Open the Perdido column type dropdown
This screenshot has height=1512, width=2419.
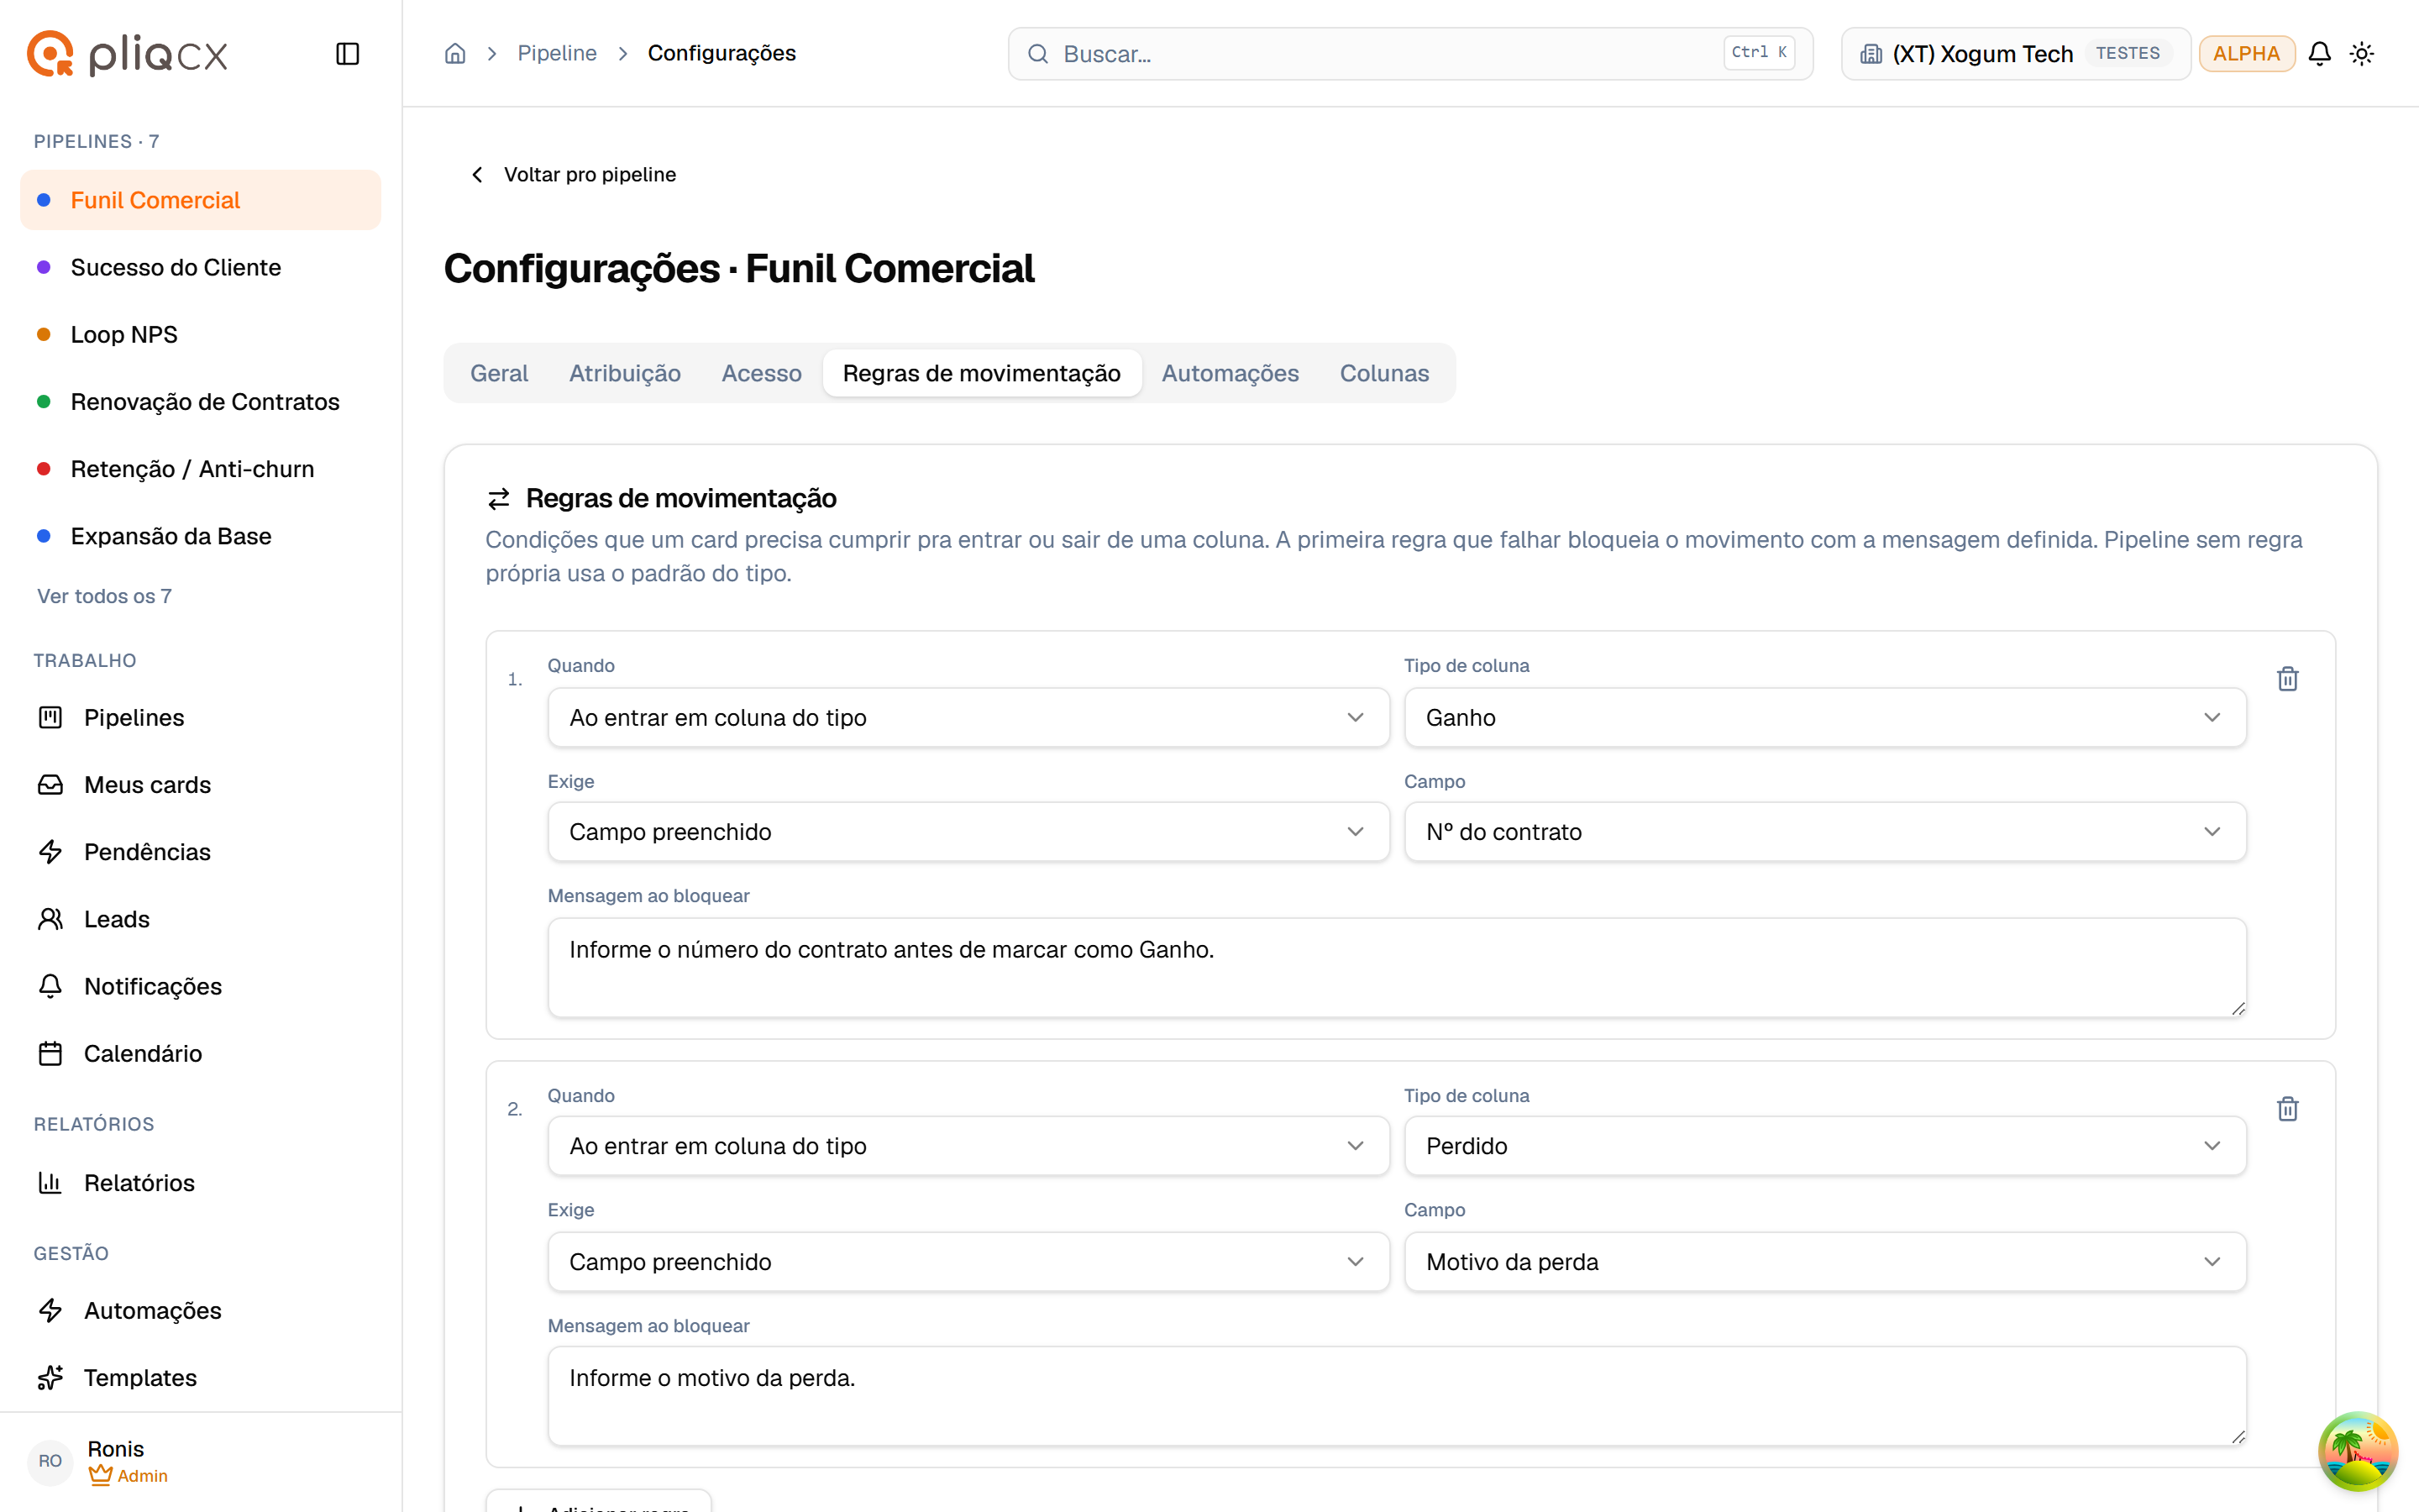(x=1824, y=1145)
